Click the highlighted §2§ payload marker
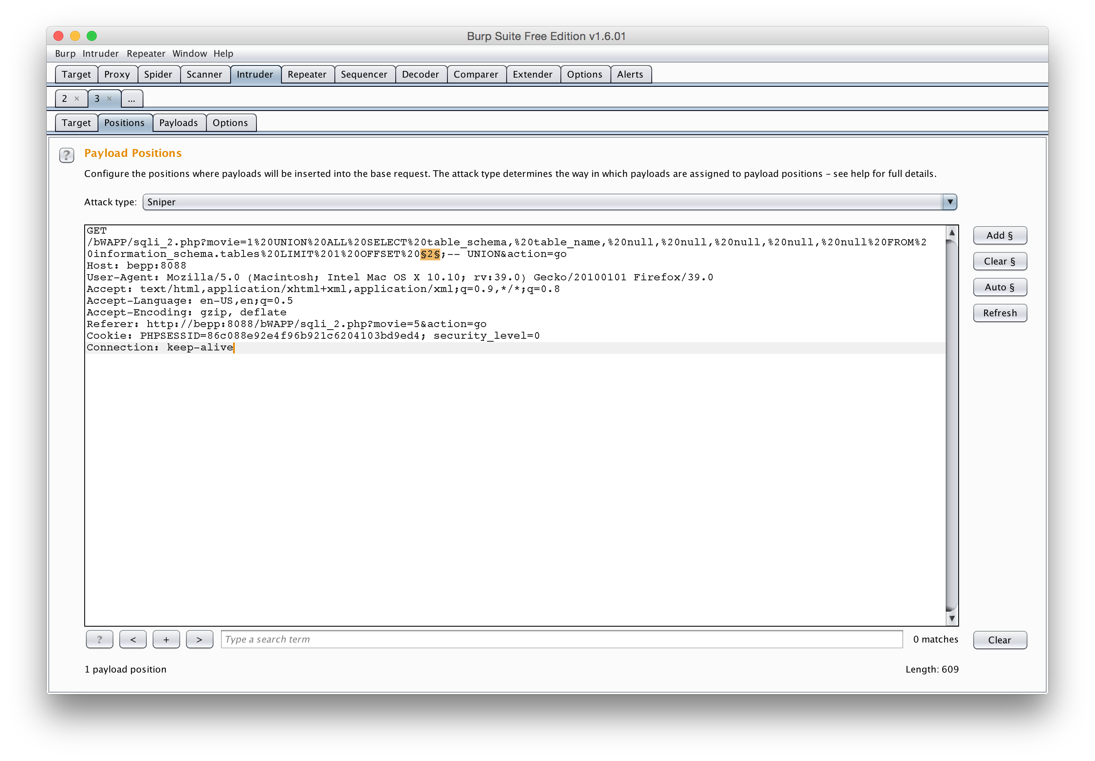Viewport: 1095px width, 761px height. (430, 254)
